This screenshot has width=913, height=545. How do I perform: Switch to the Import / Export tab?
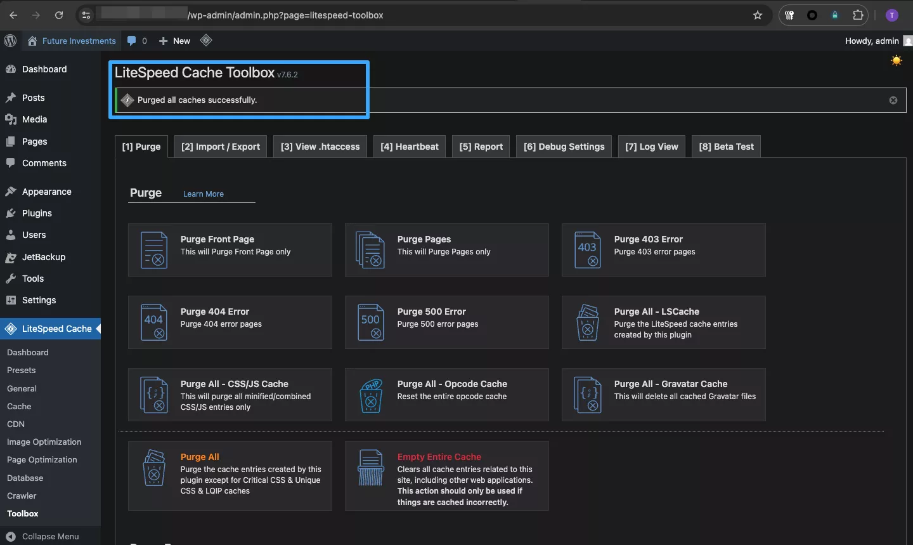[x=220, y=147]
